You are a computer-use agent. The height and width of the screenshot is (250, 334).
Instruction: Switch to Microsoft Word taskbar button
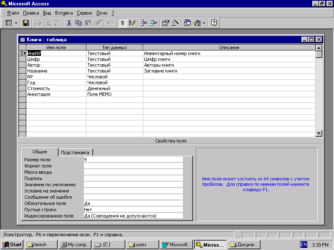coord(177,245)
